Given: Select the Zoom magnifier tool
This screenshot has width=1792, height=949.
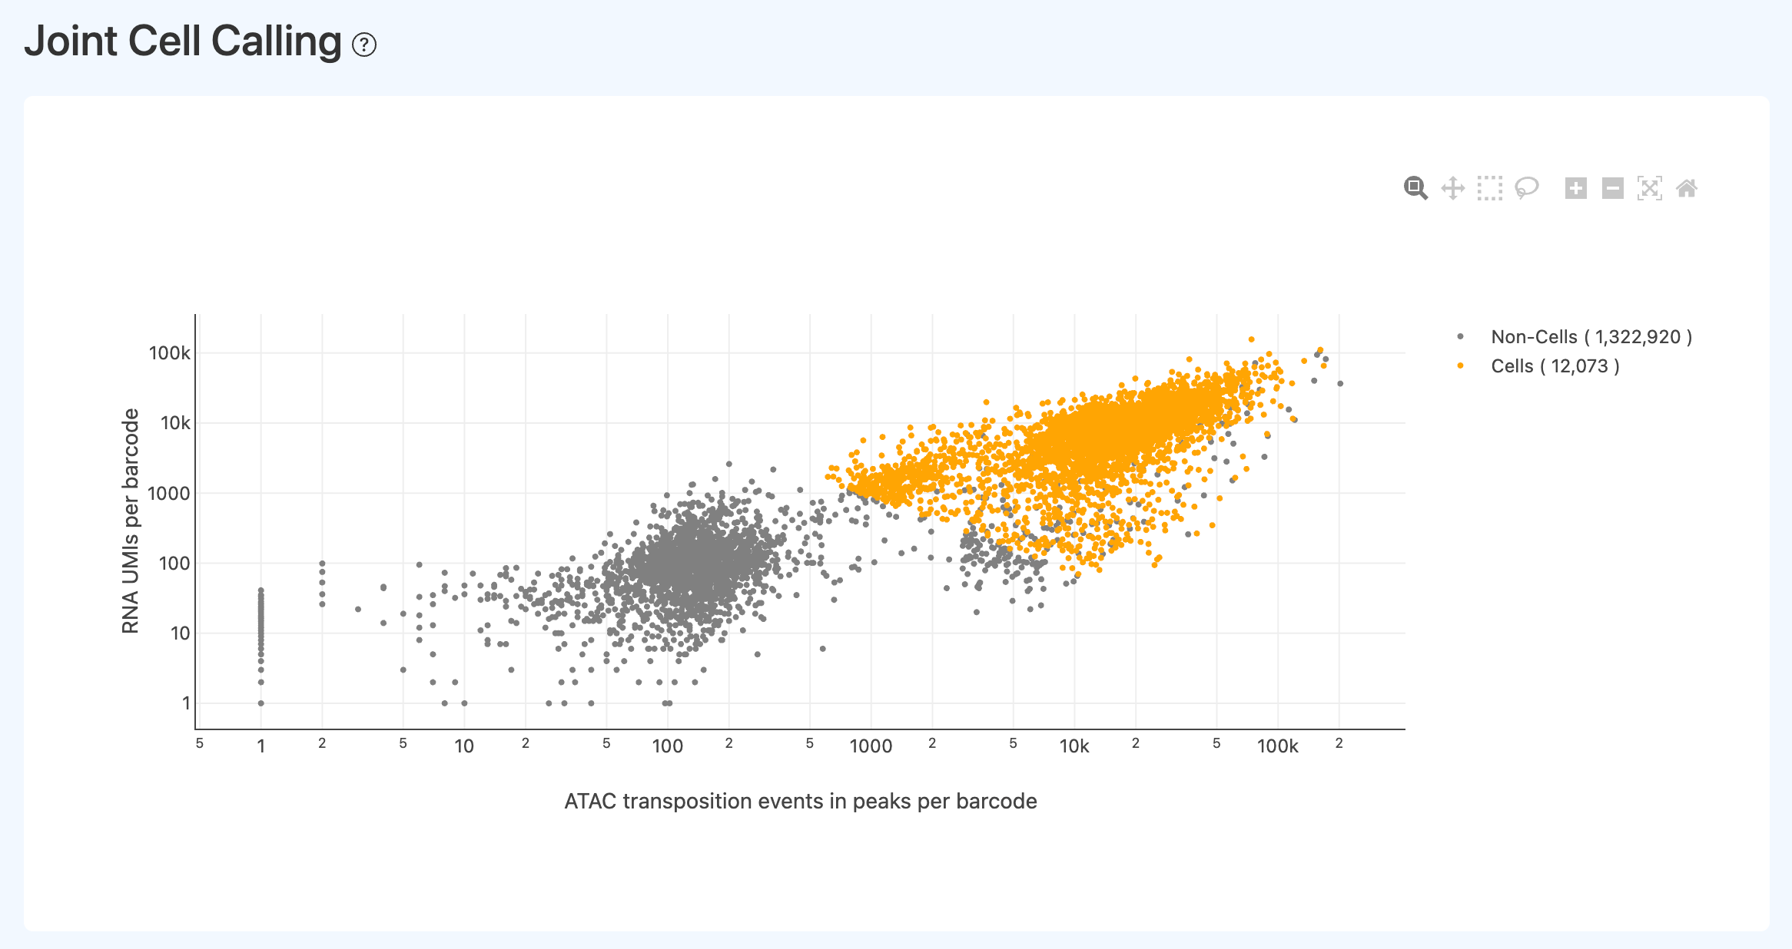Looking at the screenshot, I should pos(1415,188).
